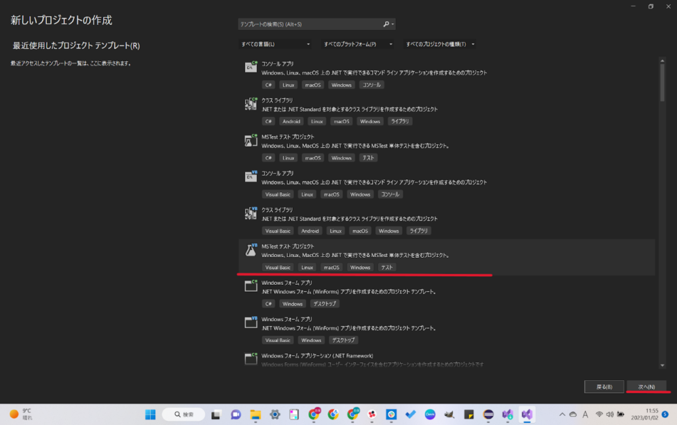Viewport: 677px width, 425px height.
Task: Open the volume speaker tray icon
Action: 610,414
